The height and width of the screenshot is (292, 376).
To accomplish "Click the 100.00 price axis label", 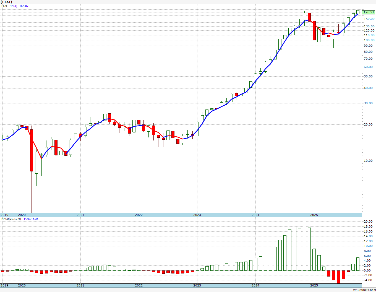I will click(x=369, y=40).
